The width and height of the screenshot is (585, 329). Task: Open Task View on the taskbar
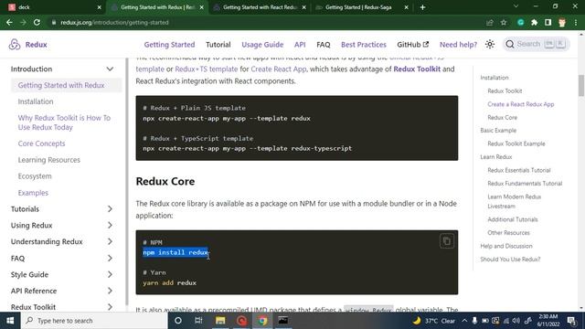click(198, 321)
